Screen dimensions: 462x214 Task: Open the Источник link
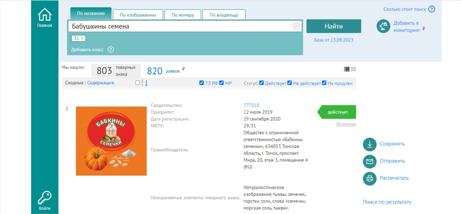point(346,124)
